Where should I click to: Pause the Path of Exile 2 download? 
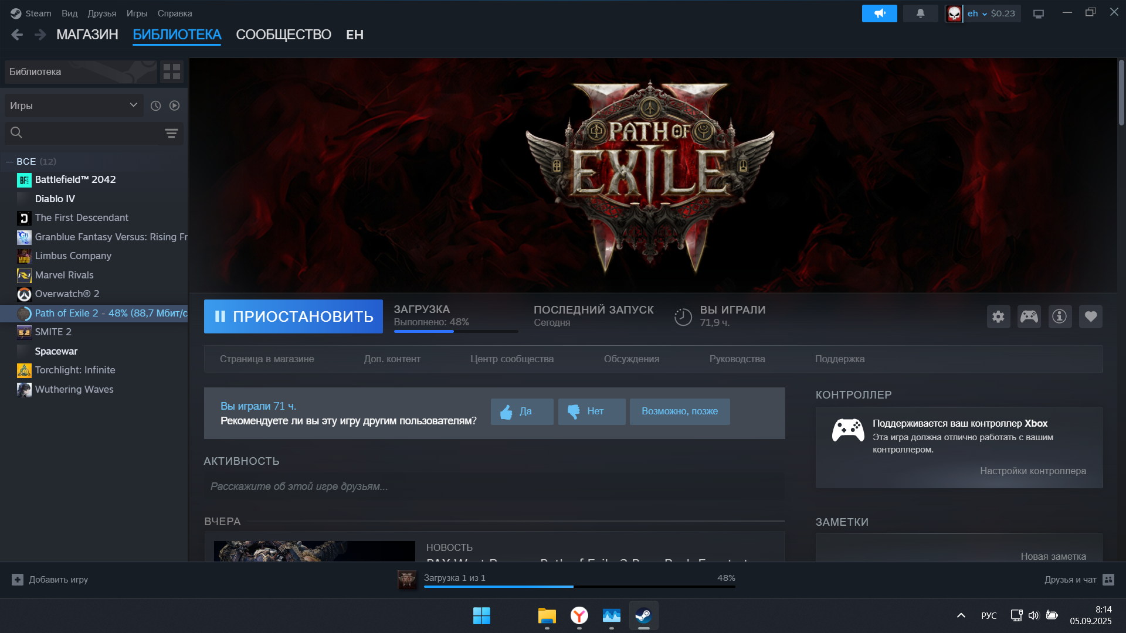click(293, 316)
